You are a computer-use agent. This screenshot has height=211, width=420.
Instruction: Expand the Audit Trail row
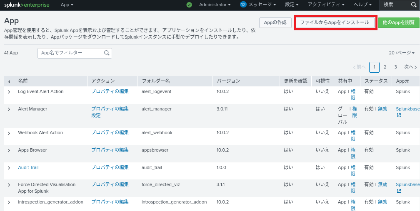pyautogui.click(x=9, y=168)
